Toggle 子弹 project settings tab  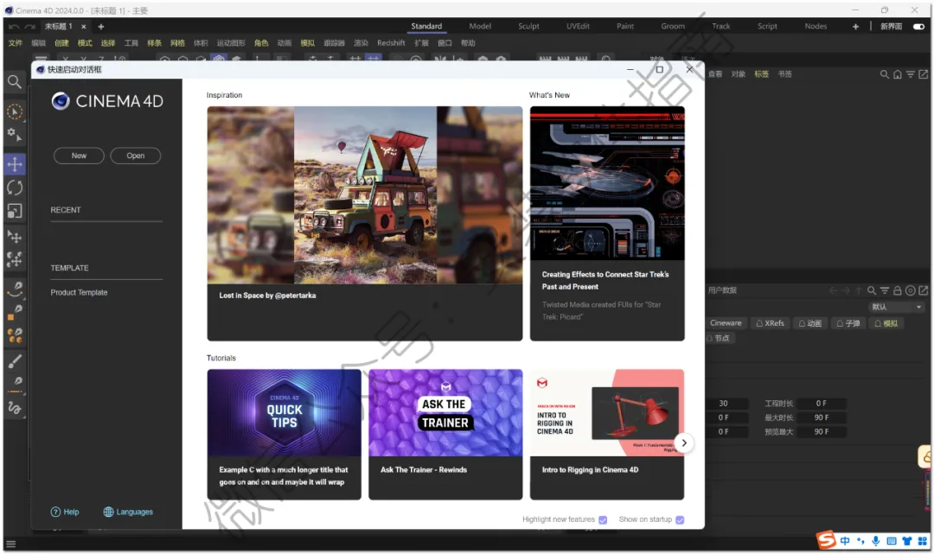pyautogui.click(x=848, y=323)
